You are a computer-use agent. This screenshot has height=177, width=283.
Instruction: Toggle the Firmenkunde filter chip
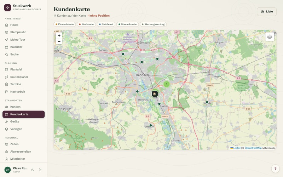tap(64, 24)
